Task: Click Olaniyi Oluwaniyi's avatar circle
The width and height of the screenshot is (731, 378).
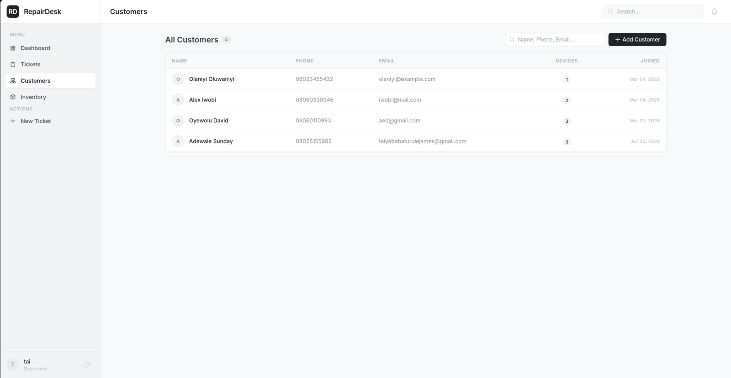Action: click(178, 79)
